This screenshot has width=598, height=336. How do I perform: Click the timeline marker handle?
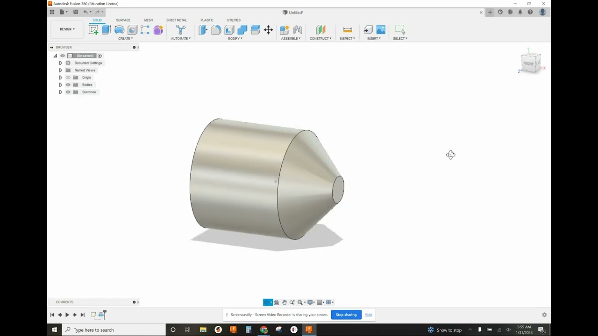point(105,314)
